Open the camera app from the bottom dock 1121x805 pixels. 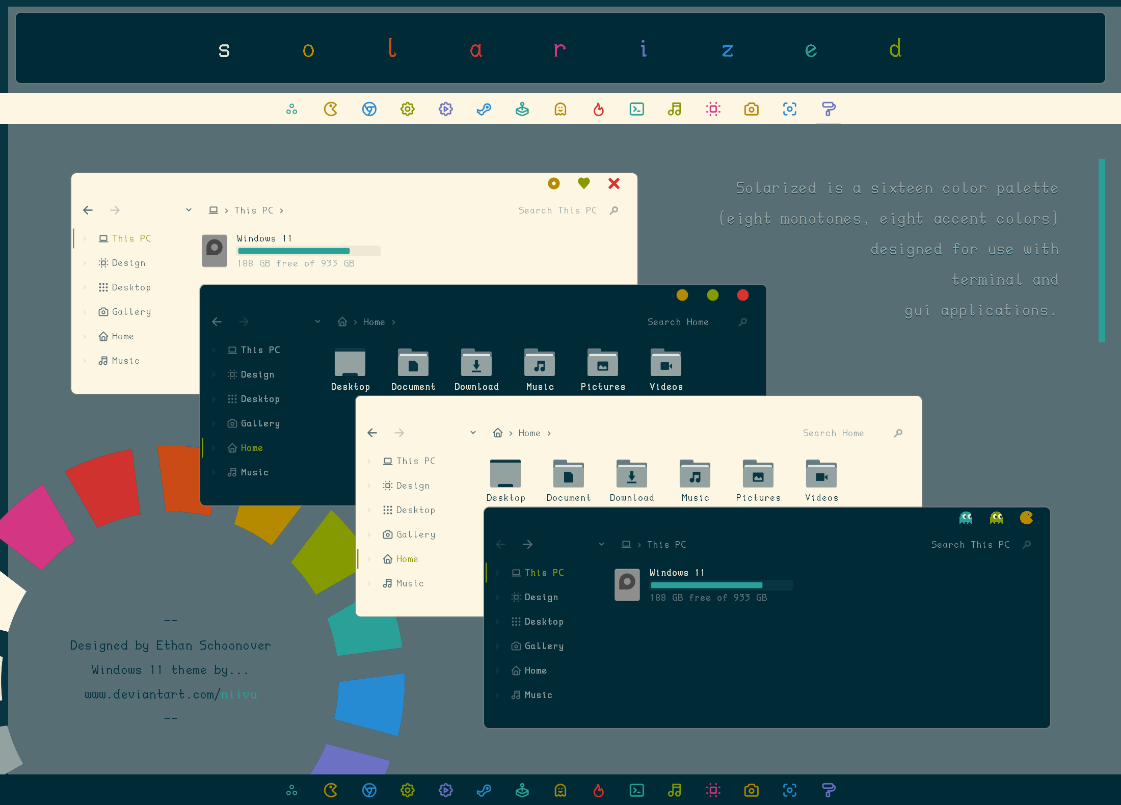coord(751,790)
